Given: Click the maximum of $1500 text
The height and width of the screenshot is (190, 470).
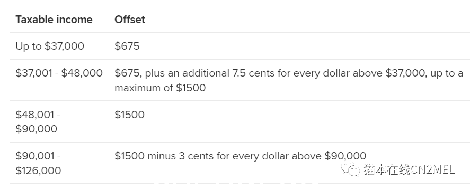Looking at the screenshot, I should 160,88.
